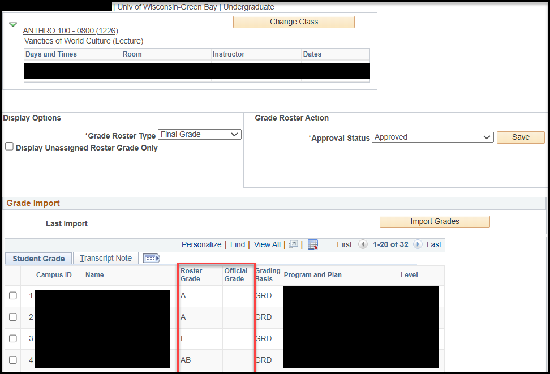Screen dimensions: 550x374
Task: Click the show previous rows arrow icon
Action: point(363,244)
